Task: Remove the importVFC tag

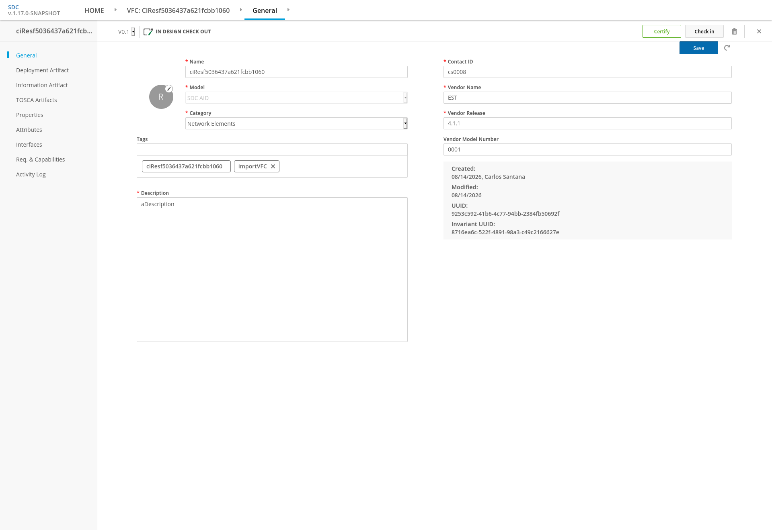Action: tap(273, 166)
